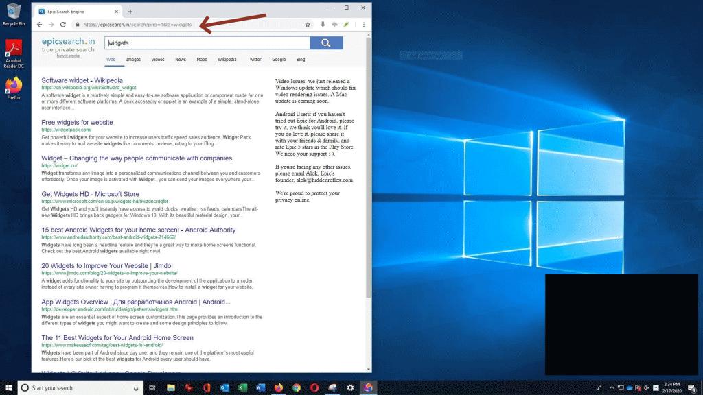This screenshot has width=703, height=395.
Task: Select Acrobat Reader DC desktop icon
Action: point(14,53)
